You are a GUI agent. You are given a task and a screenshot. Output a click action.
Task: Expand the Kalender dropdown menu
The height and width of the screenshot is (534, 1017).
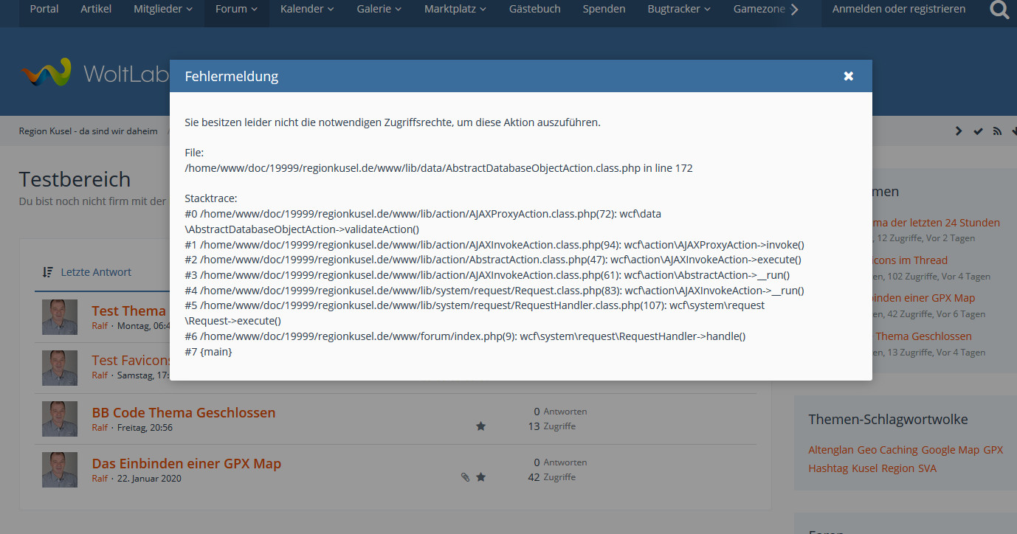[306, 9]
